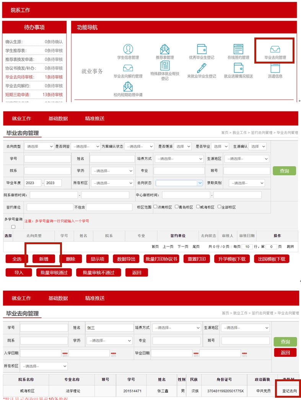Click the 批量审核通过 button
301x400 pixels.
(x=54, y=273)
